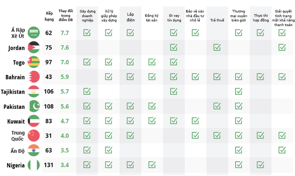Viewport: 295px width, 176px height.
Task: Click the China flag icon
Action: (x=34, y=136)
